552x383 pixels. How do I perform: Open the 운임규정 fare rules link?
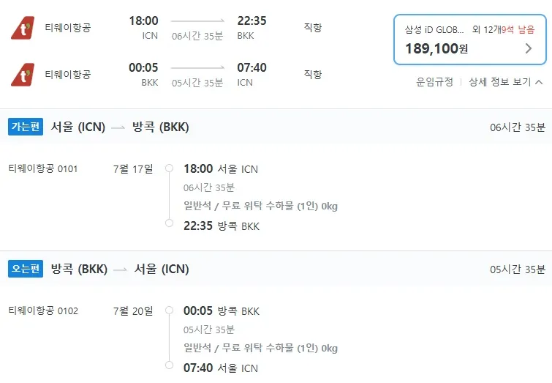click(434, 82)
